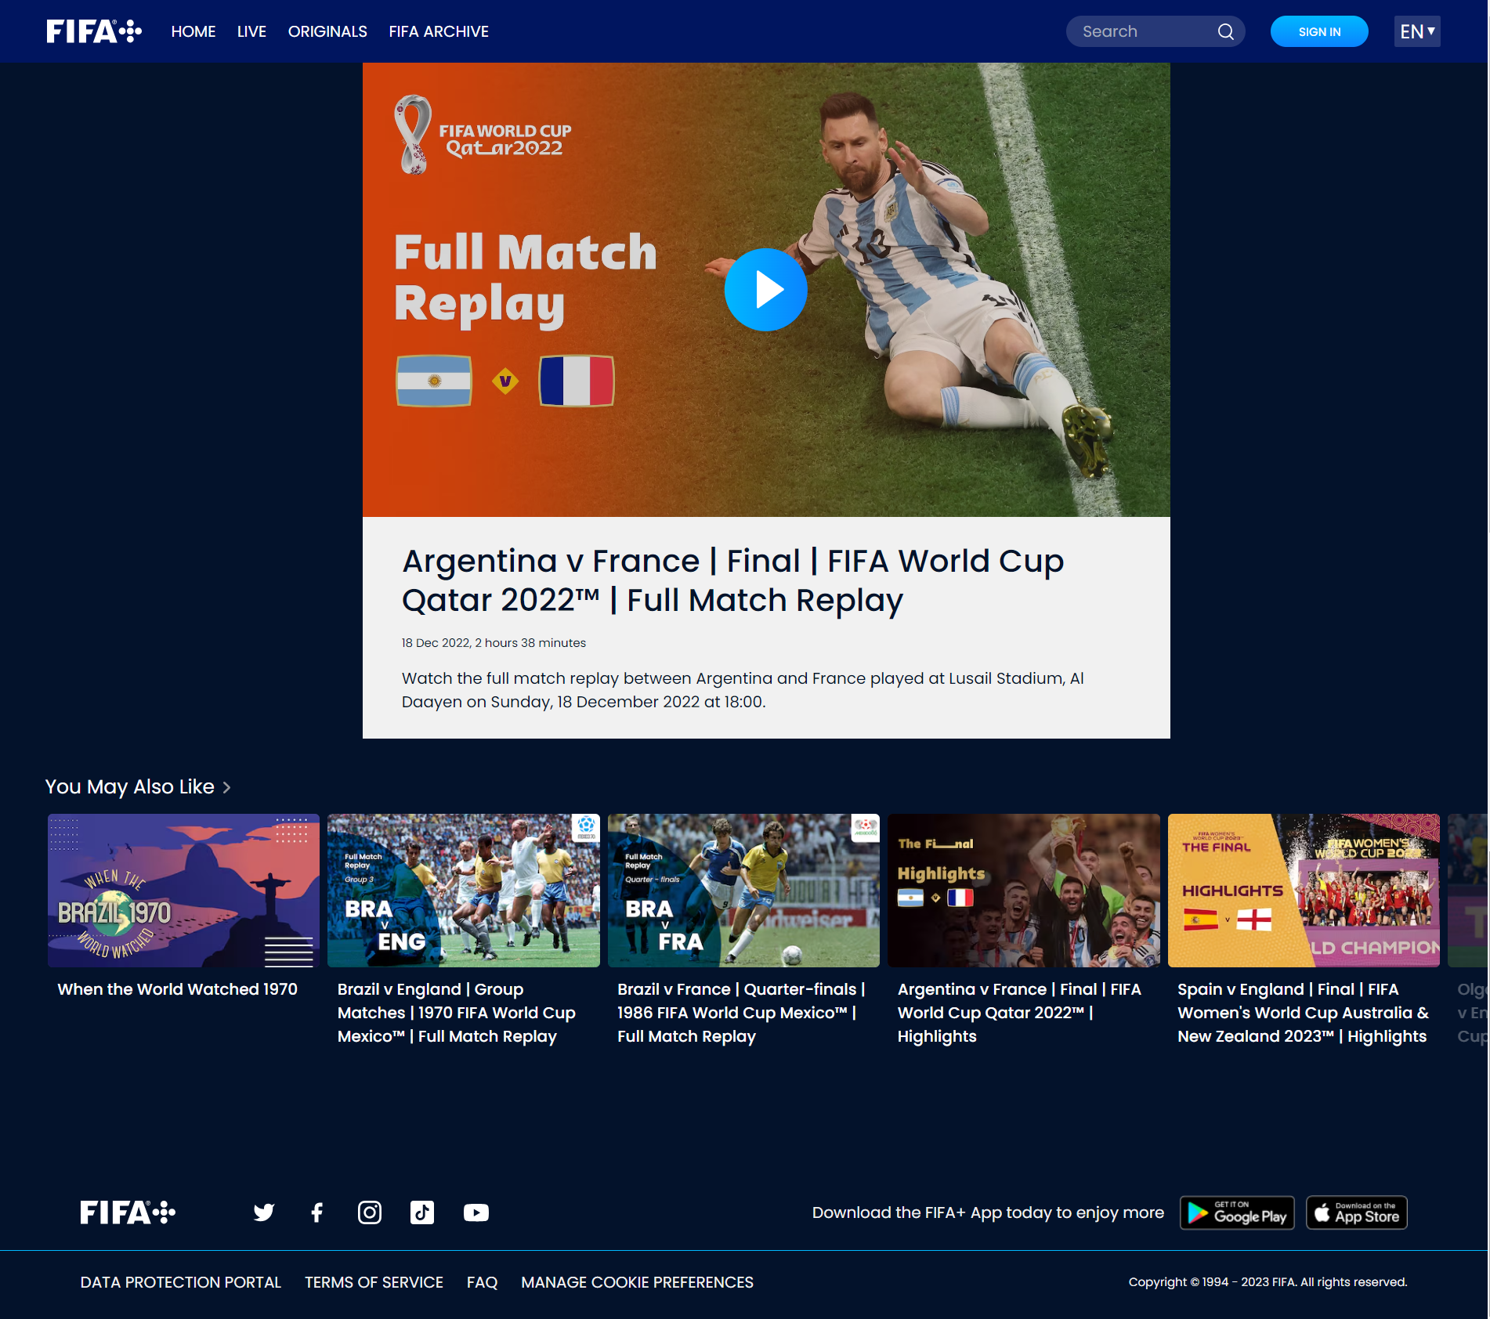
Task: Open the Terms of Service link
Action: click(x=374, y=1282)
